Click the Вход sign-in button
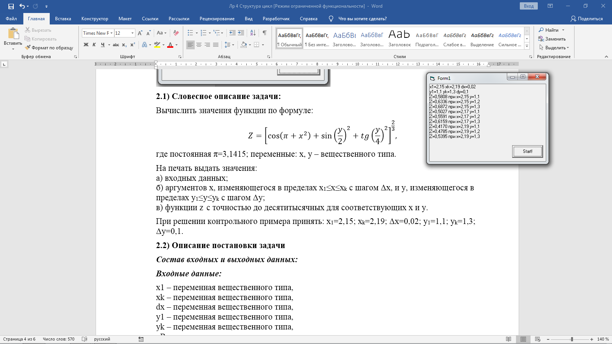 point(529,6)
